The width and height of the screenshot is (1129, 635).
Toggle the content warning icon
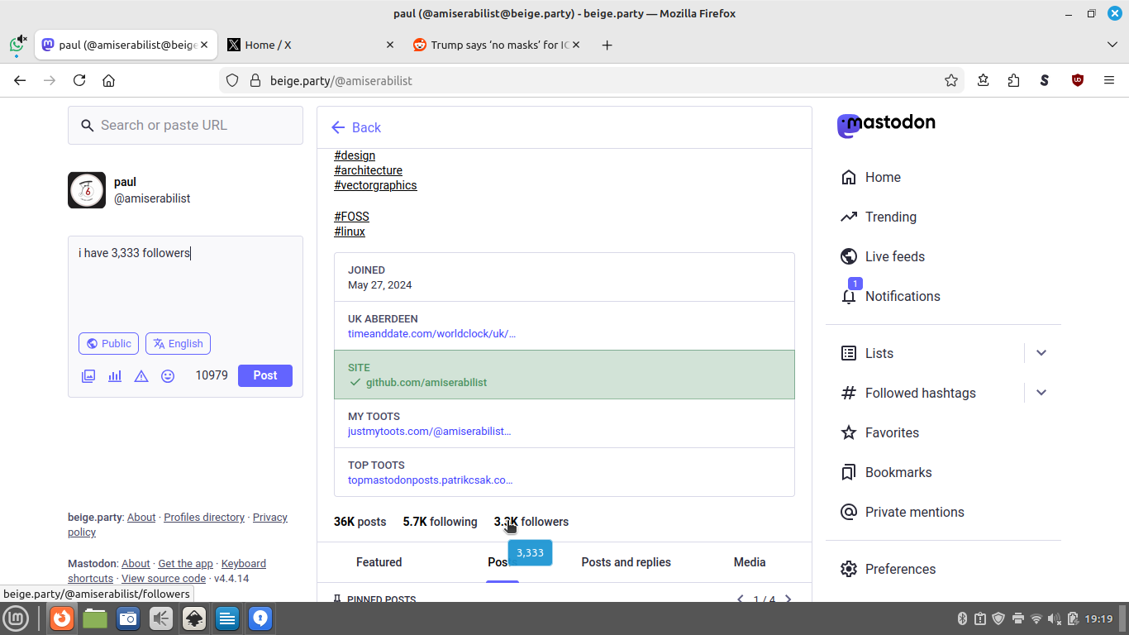click(141, 376)
